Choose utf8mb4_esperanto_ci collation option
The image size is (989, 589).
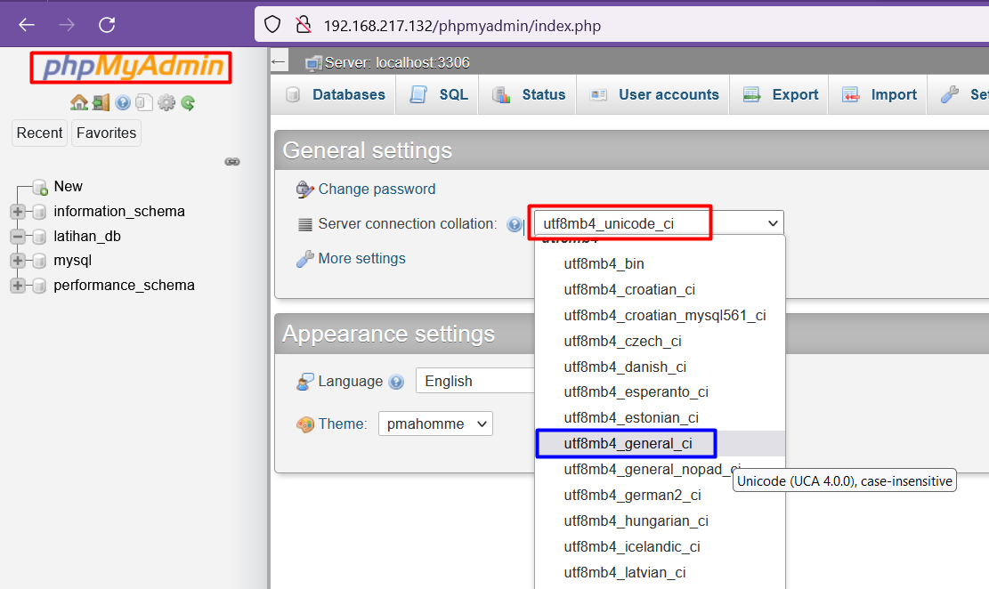660,392
